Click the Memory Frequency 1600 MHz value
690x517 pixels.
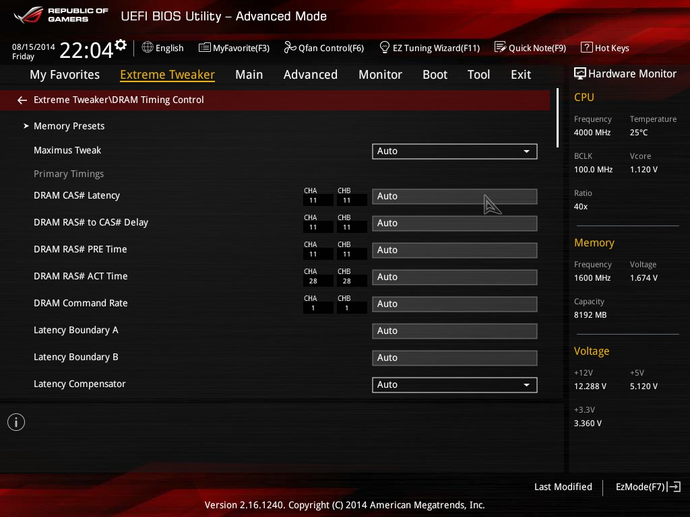pos(592,278)
